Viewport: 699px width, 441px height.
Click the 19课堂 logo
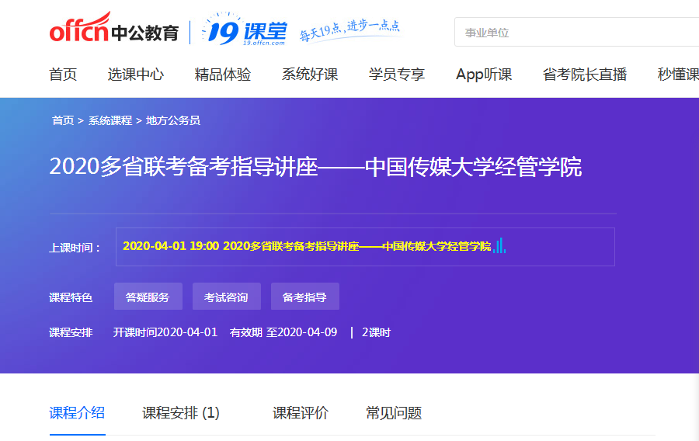244,32
